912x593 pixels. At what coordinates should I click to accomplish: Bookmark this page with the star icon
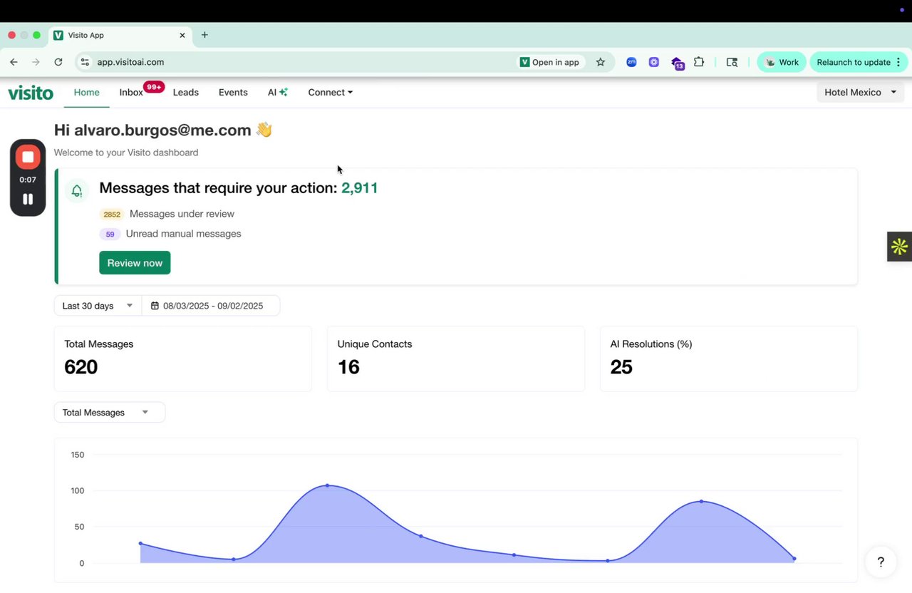coord(601,62)
